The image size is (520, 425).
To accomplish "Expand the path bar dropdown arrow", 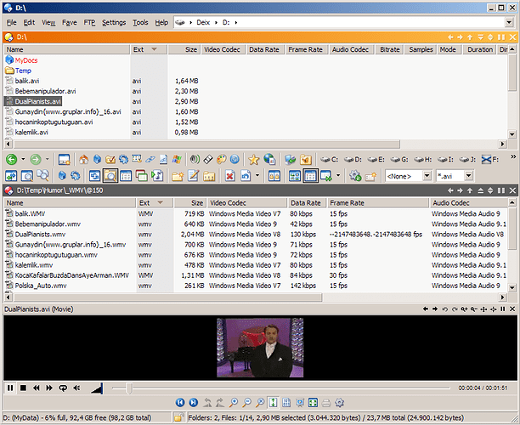I will 509,23.
